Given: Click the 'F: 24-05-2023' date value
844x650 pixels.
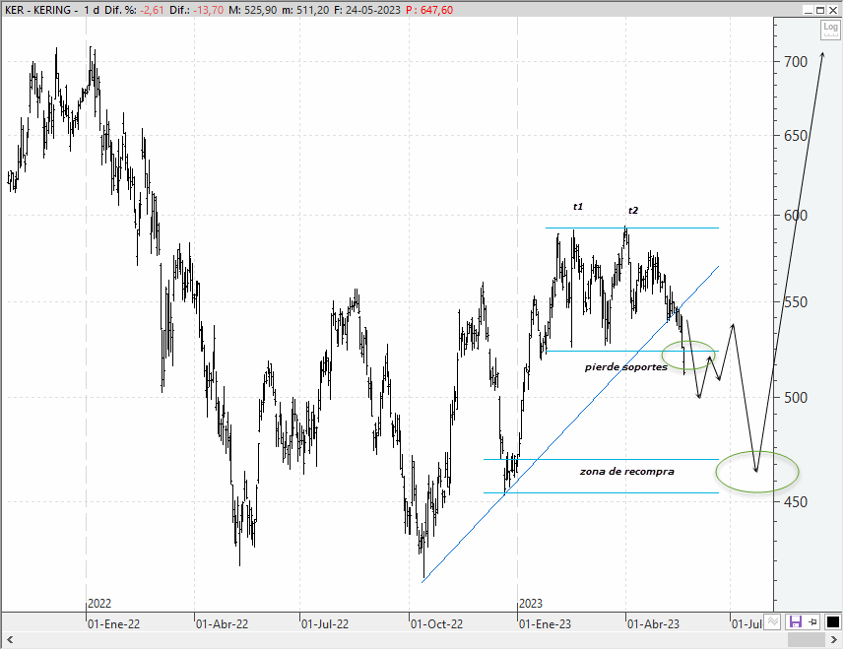Looking at the screenshot, I should [367, 10].
